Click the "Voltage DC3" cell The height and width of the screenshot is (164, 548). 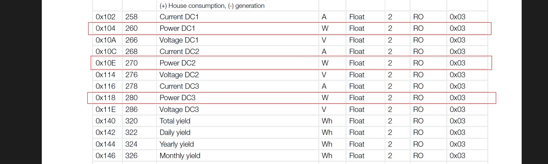click(179, 110)
